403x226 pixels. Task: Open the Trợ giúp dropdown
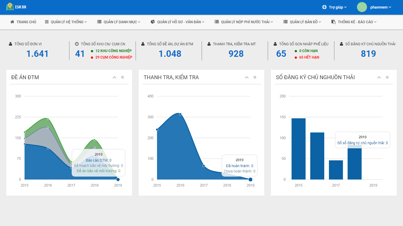tap(335, 7)
